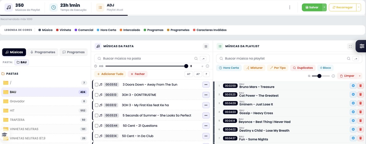Screen dimensions: 366x144
Task: Check the 3OH 3 - DONTTRUSTME checkbox
Action: tap(96, 95)
